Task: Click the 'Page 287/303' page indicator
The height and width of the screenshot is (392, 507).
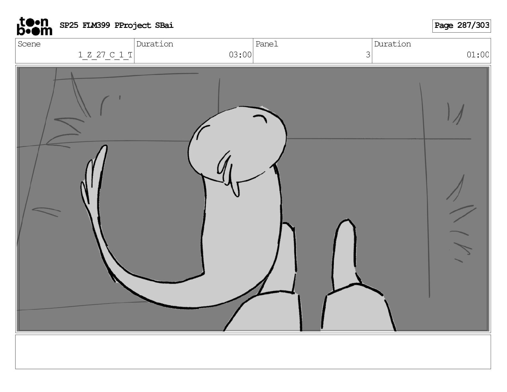Action: (461, 26)
